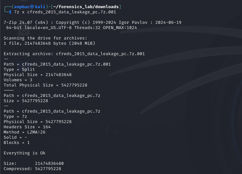
Task: Click the Extracting archive line
Action: coord(74,54)
